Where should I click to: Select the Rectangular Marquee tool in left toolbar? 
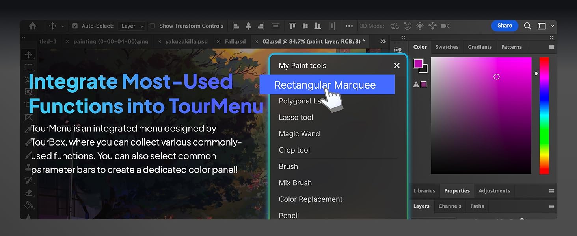28,67
